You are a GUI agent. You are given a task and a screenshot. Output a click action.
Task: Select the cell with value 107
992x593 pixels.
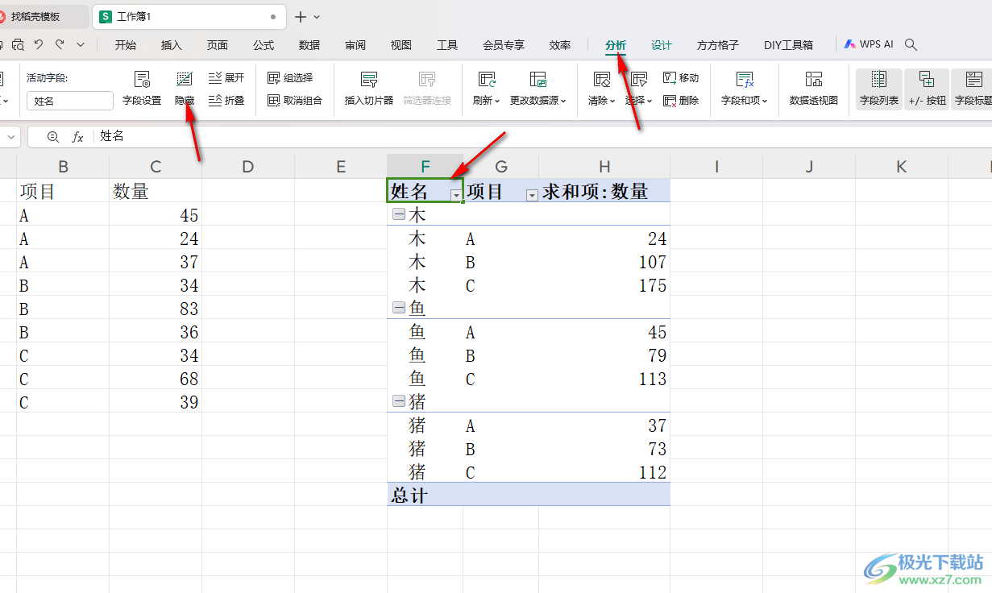pos(604,262)
